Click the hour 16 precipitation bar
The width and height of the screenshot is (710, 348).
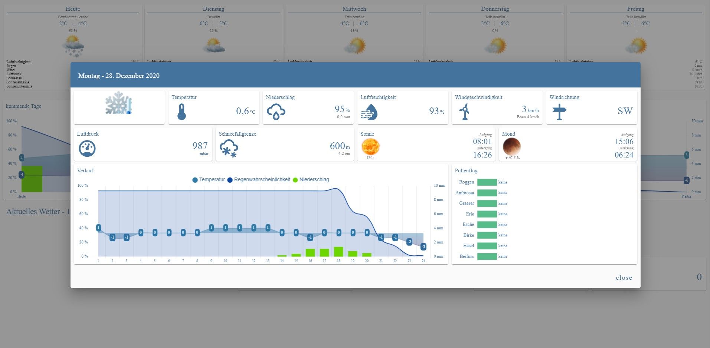[x=310, y=253]
